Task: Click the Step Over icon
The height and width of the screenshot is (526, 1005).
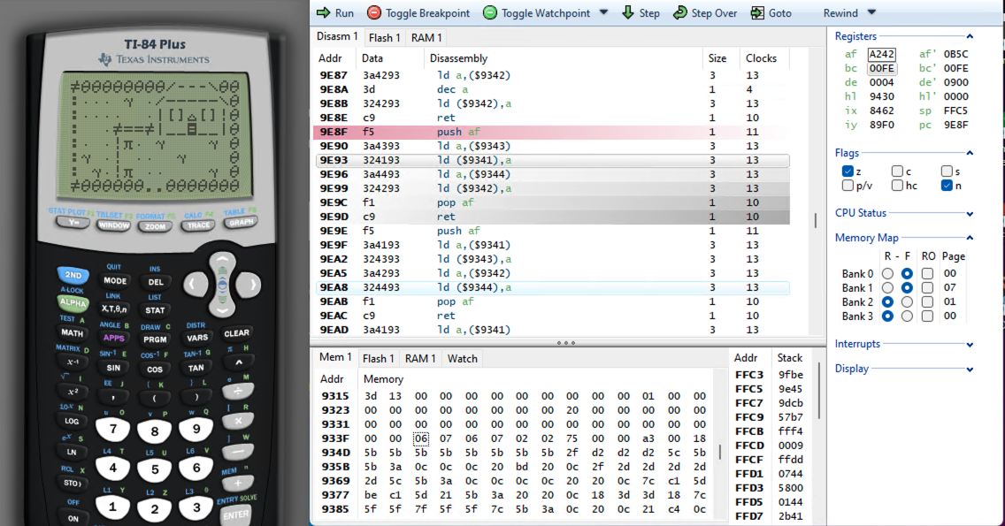Action: pyautogui.click(x=679, y=13)
